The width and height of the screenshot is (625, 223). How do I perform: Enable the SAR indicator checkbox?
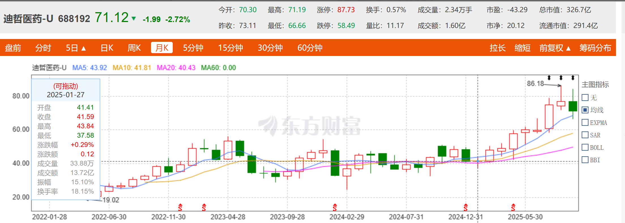(x=585, y=135)
